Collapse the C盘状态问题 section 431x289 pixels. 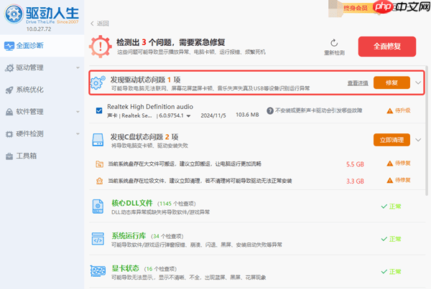pyautogui.click(x=418, y=140)
